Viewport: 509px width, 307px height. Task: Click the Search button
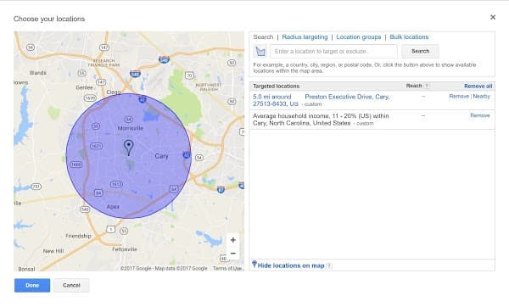coord(421,51)
